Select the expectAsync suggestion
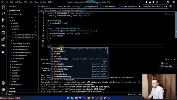Screen dimensions: 177x100 coord(79,51)
